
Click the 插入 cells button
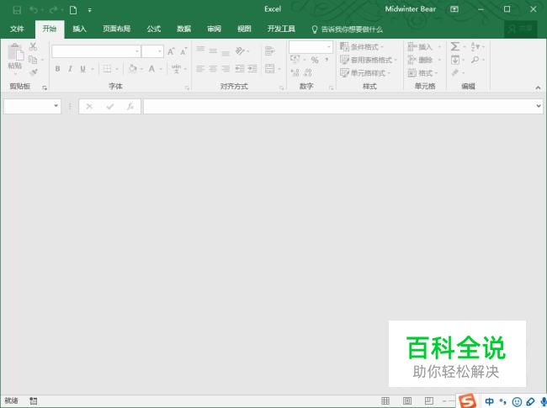point(420,47)
